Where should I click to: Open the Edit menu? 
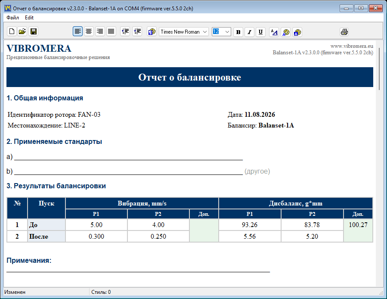[29, 18]
